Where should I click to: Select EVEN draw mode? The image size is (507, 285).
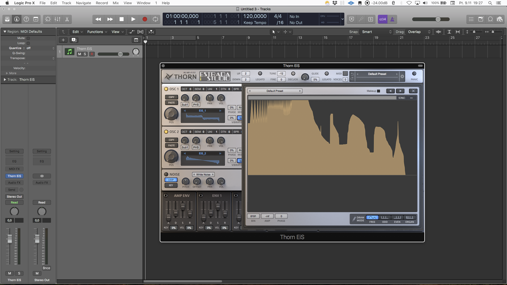(x=397, y=217)
